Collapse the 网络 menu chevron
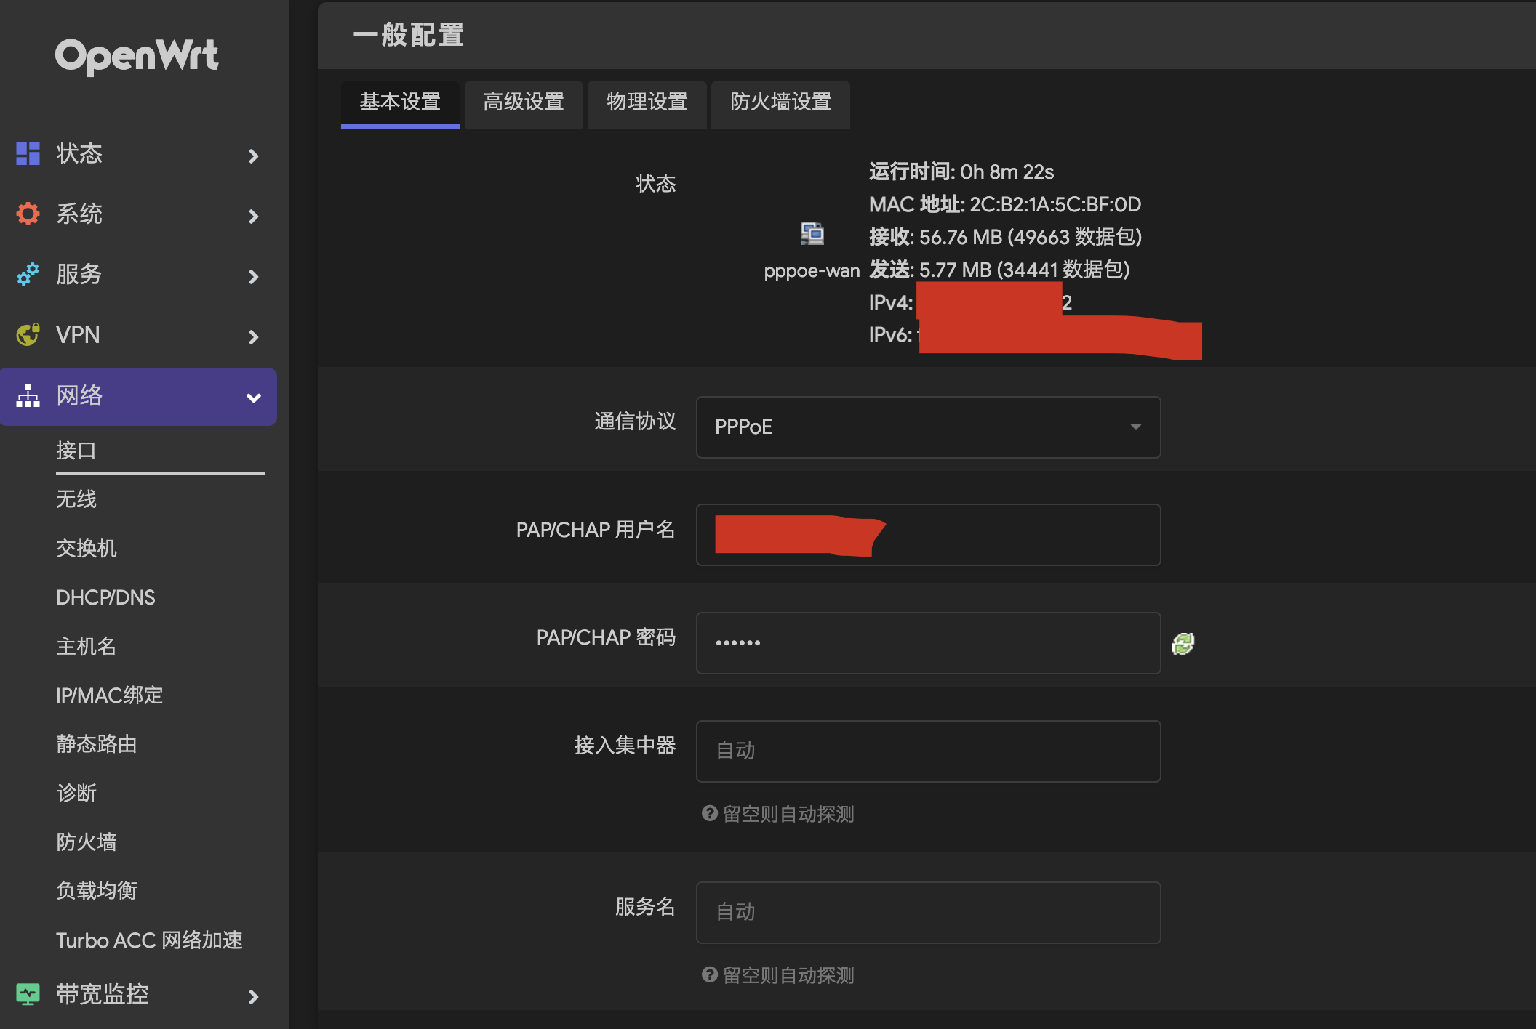 (253, 398)
